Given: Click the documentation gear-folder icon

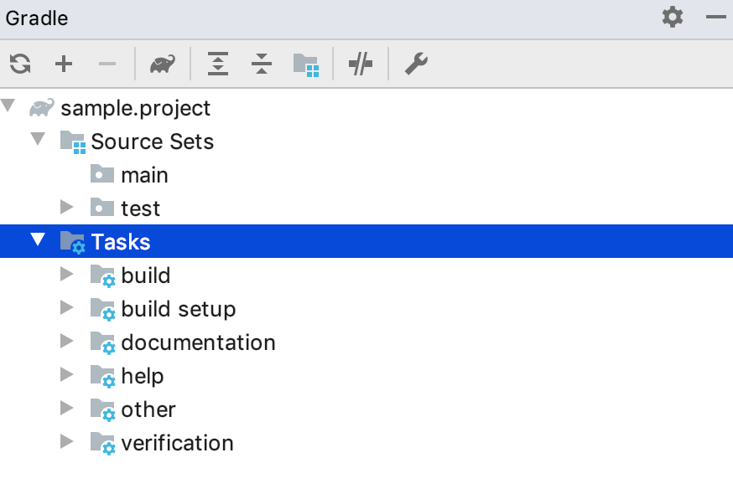Looking at the screenshot, I should point(103,343).
